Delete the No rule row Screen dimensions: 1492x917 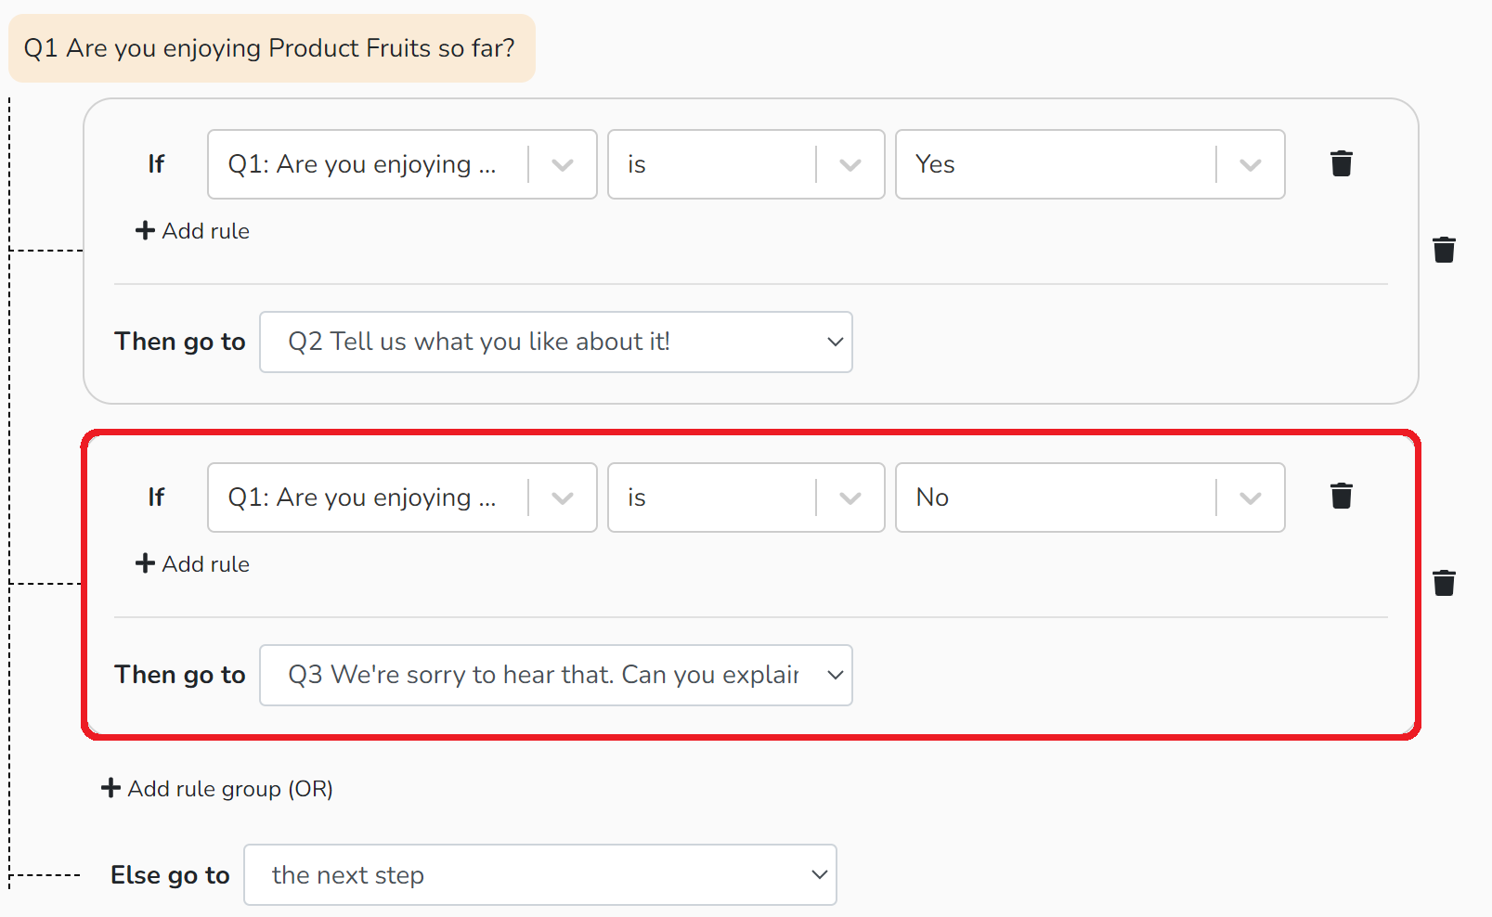tap(1341, 496)
